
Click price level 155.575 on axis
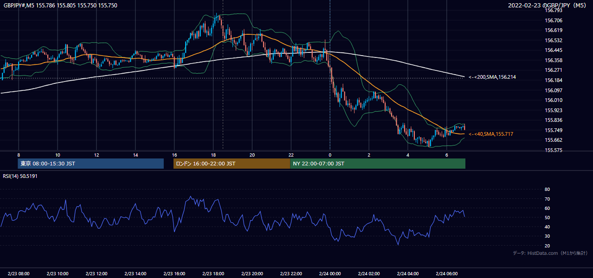(554, 150)
